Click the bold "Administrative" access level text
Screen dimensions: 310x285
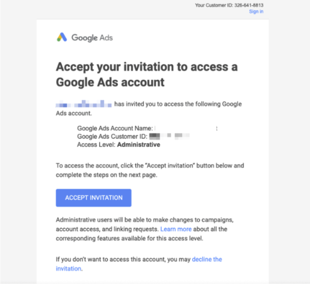[138, 145]
